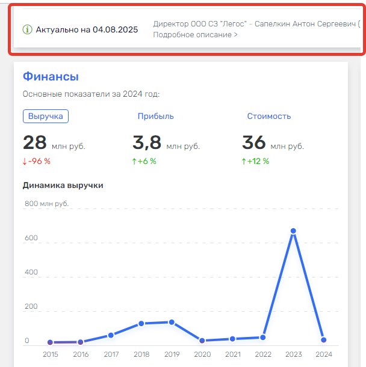
Task: Click the 2024 year label on axis
Action: click(x=324, y=354)
